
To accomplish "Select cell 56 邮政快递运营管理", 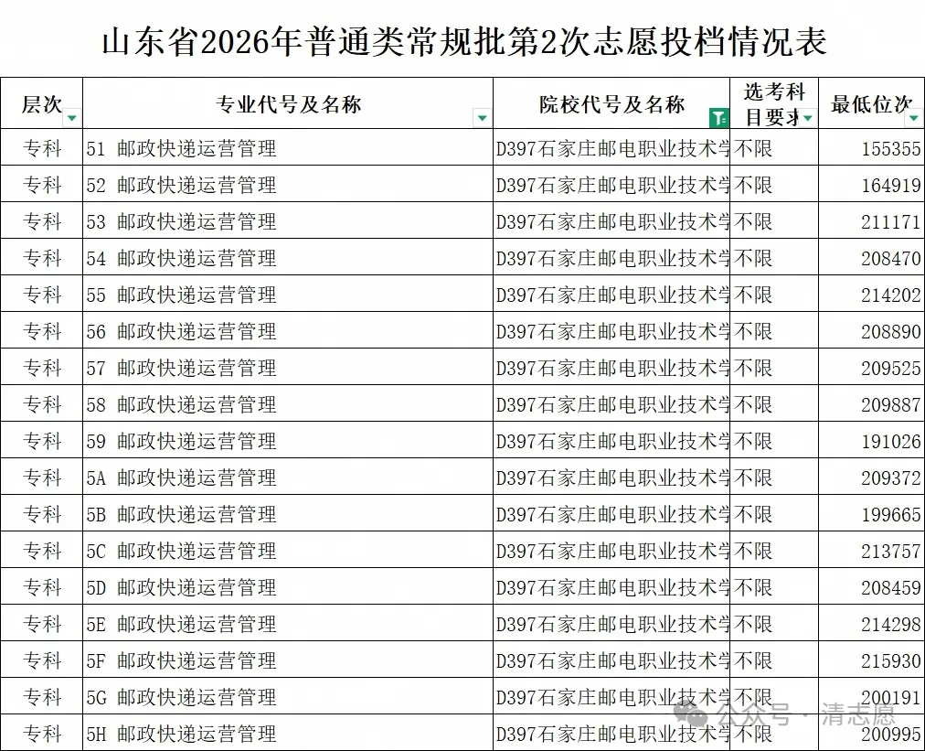I will coord(288,330).
